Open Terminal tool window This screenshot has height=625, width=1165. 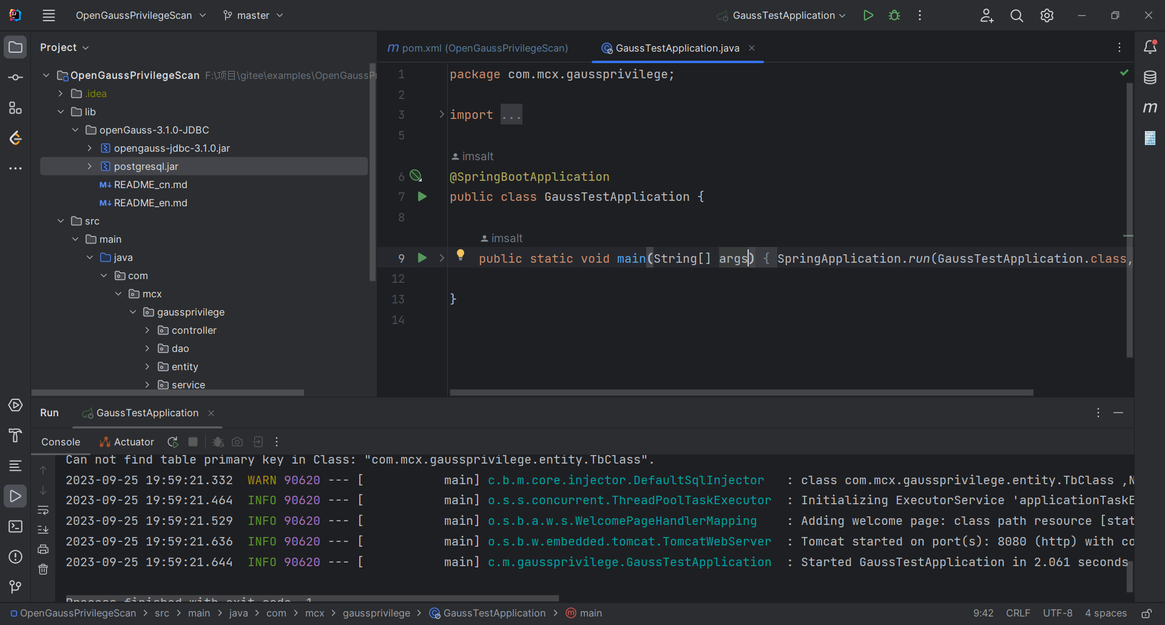click(x=16, y=527)
